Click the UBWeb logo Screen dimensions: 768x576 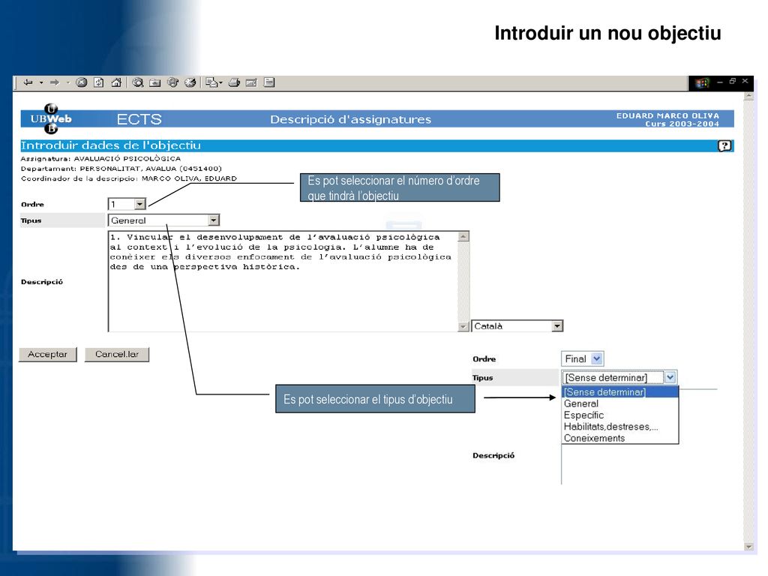point(51,119)
